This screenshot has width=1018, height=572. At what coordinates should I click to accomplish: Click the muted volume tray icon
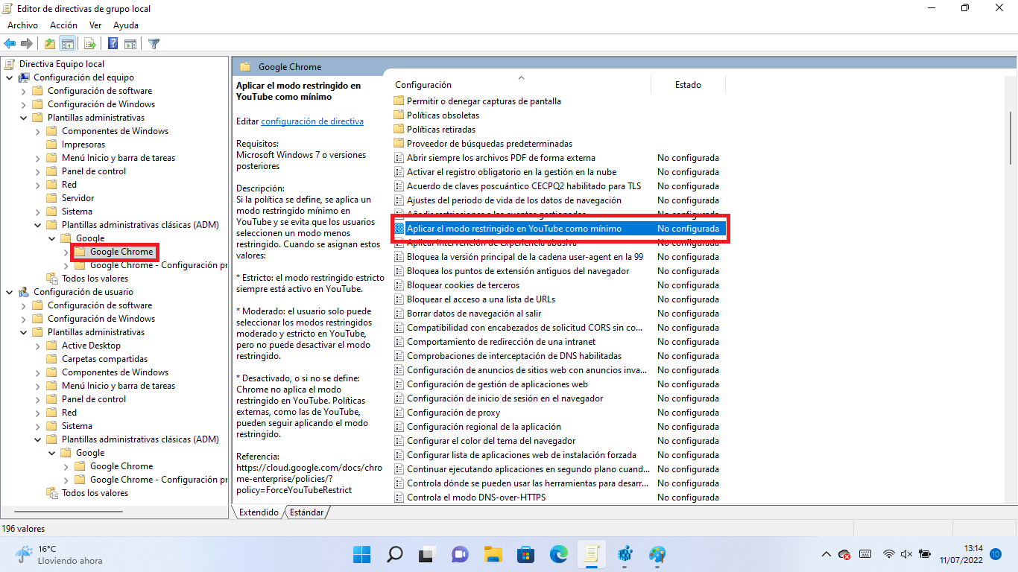[906, 554]
